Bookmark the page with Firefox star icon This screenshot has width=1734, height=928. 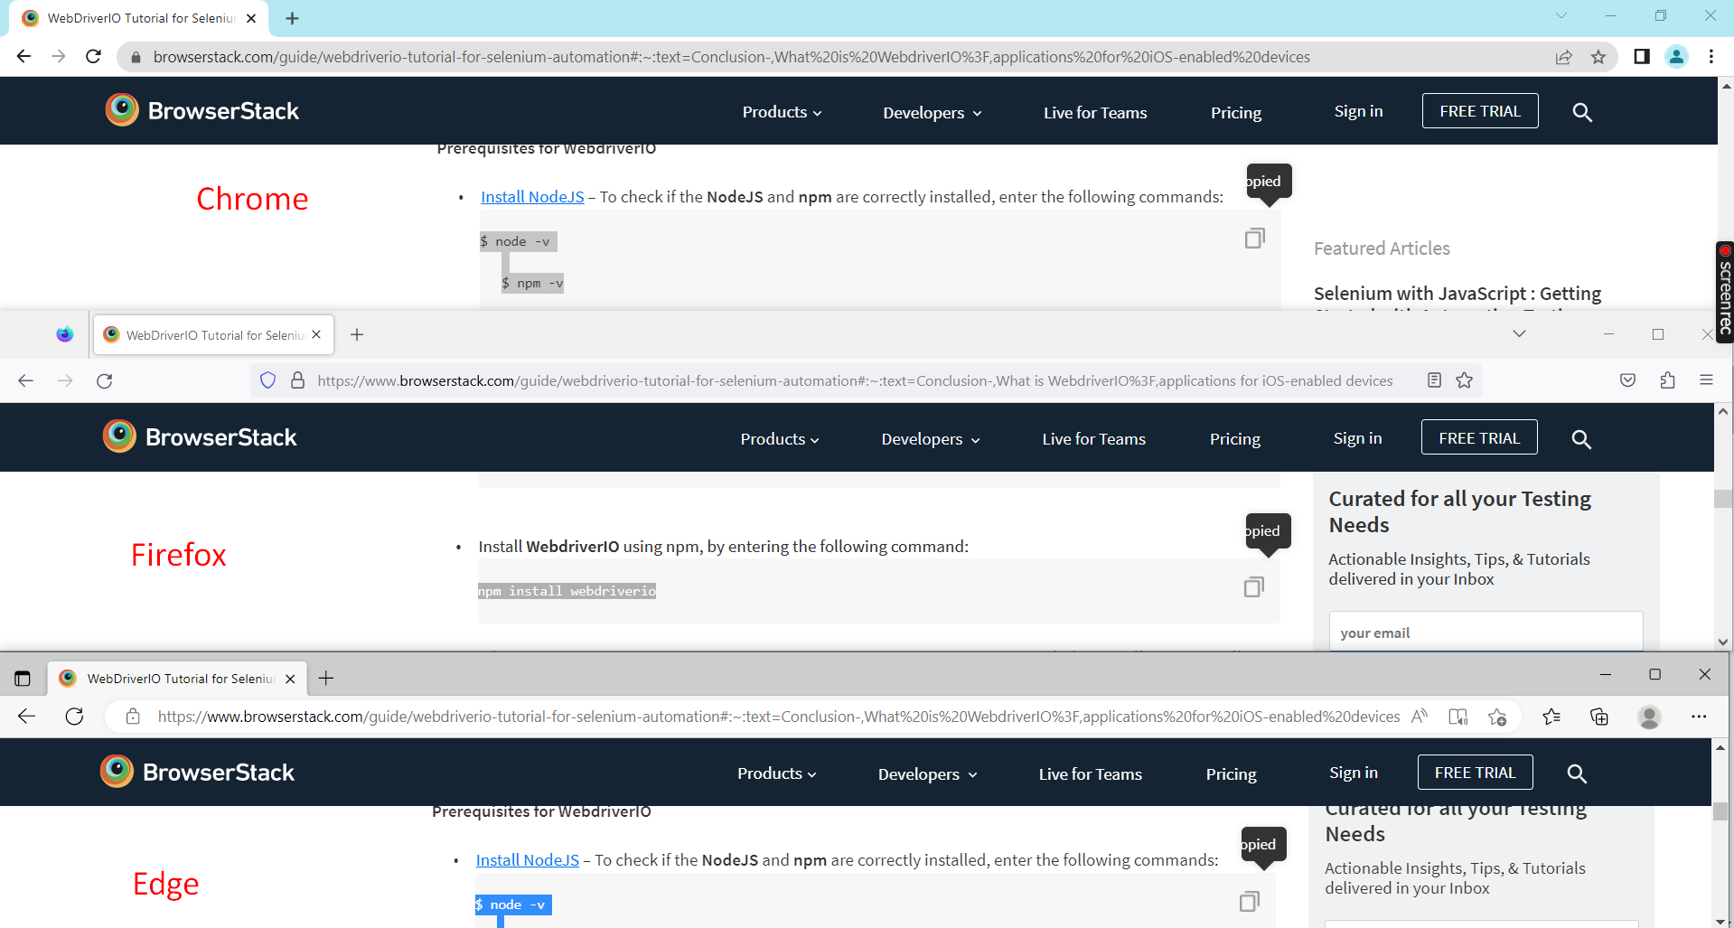1465,380
